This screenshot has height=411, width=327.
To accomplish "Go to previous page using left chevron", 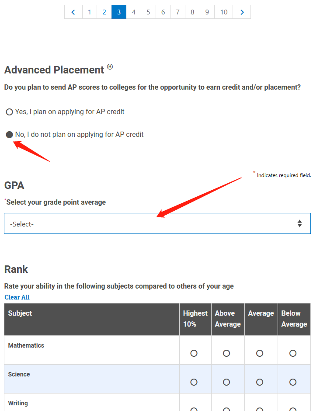I will (73, 12).
